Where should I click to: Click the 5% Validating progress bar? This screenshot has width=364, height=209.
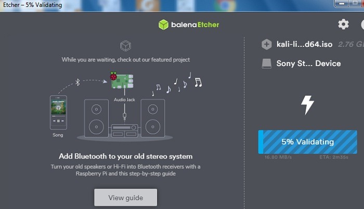pos(308,142)
